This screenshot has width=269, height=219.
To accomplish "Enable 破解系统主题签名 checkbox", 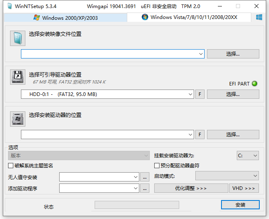I will (11, 166).
